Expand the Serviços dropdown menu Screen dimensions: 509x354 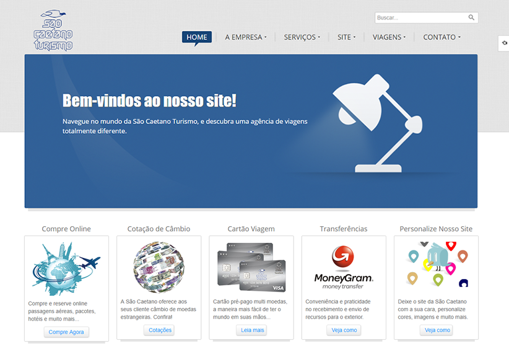point(302,37)
